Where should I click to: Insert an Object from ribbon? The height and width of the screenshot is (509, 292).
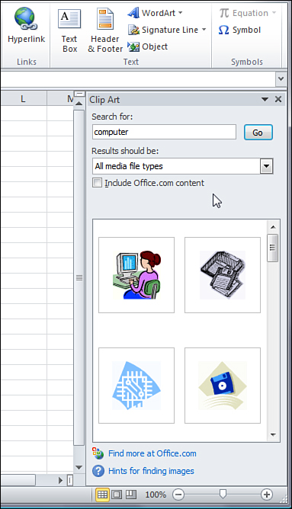(x=148, y=46)
